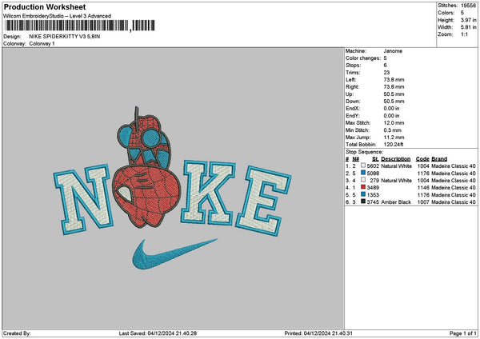Click the red swatch beside stitch count 3489
The image size is (480, 339).
point(363,187)
